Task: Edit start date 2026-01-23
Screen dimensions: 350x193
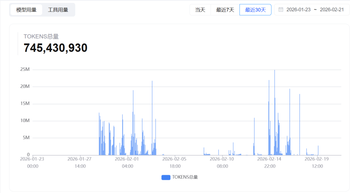Action: click(x=298, y=10)
